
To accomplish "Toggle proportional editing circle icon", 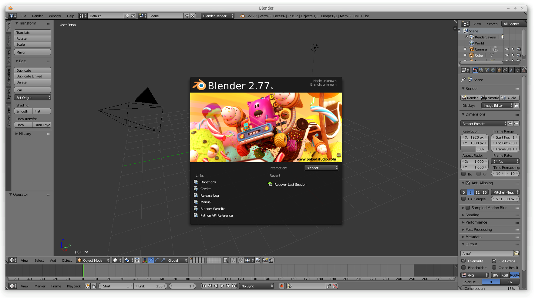I will [234, 260].
